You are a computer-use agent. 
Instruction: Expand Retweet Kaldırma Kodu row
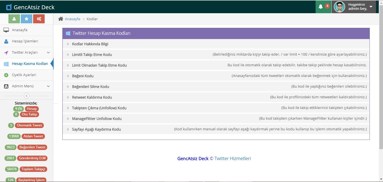[x=92, y=97]
